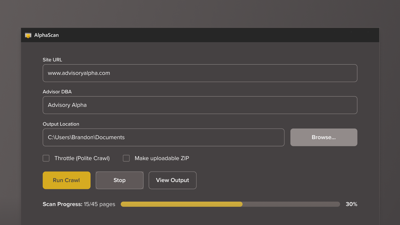Screen dimensions: 400x225
Task: Click the "Advisor DBA" field label
Action: [57, 92]
